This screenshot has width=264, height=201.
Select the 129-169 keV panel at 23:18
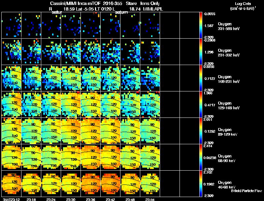point(31,105)
